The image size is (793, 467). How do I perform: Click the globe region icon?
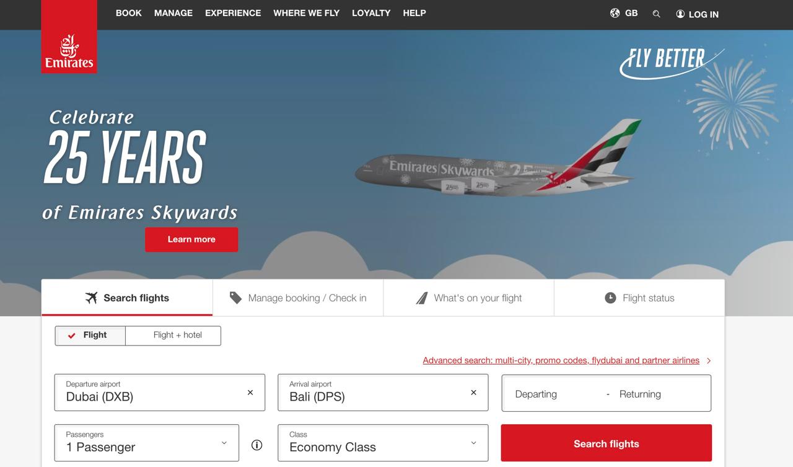click(615, 13)
